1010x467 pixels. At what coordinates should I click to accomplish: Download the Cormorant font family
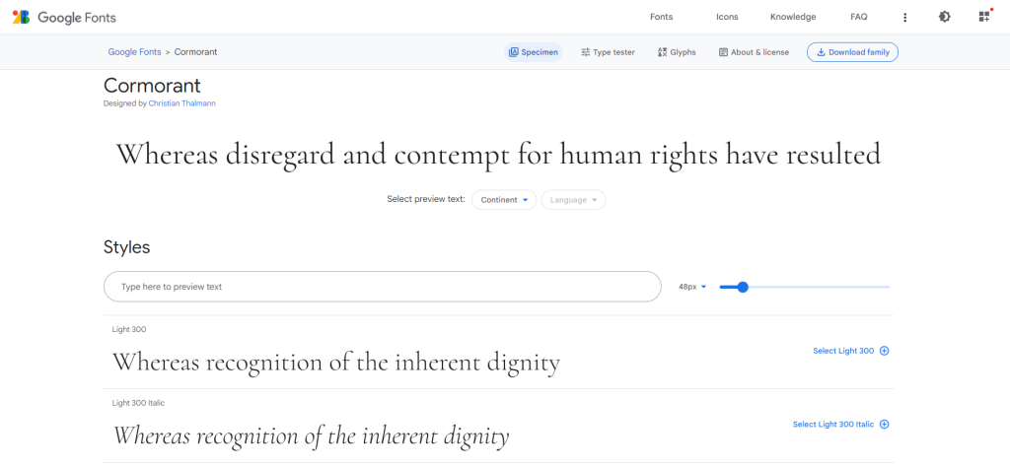pyautogui.click(x=852, y=52)
